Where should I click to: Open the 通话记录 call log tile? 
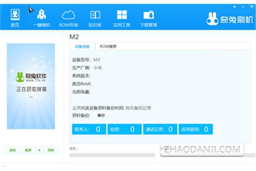point(160,129)
